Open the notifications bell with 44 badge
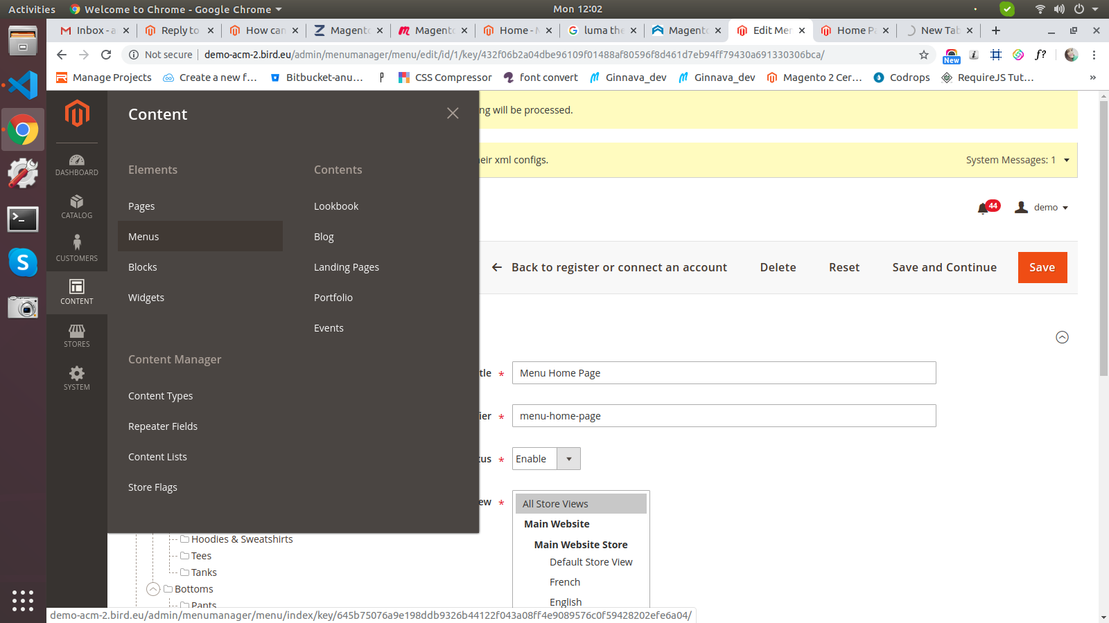This screenshot has height=623, width=1109. tap(983, 208)
